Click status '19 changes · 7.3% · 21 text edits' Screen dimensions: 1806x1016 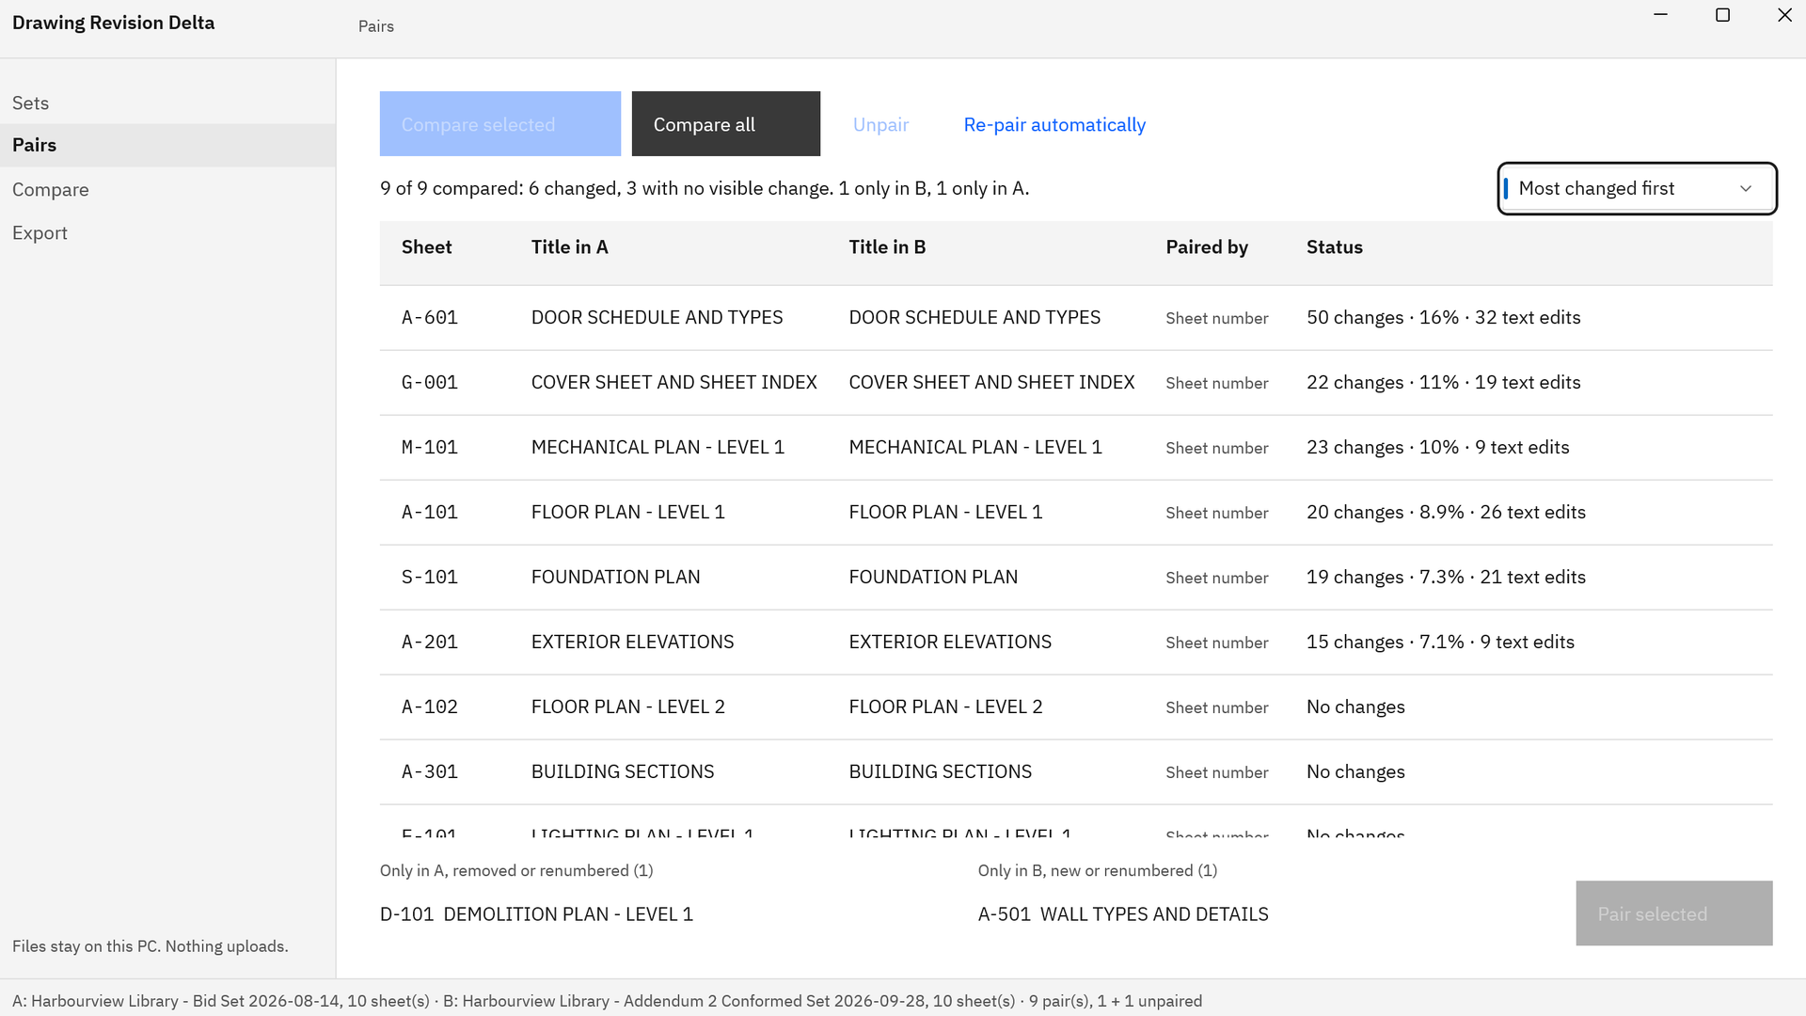tap(1447, 578)
